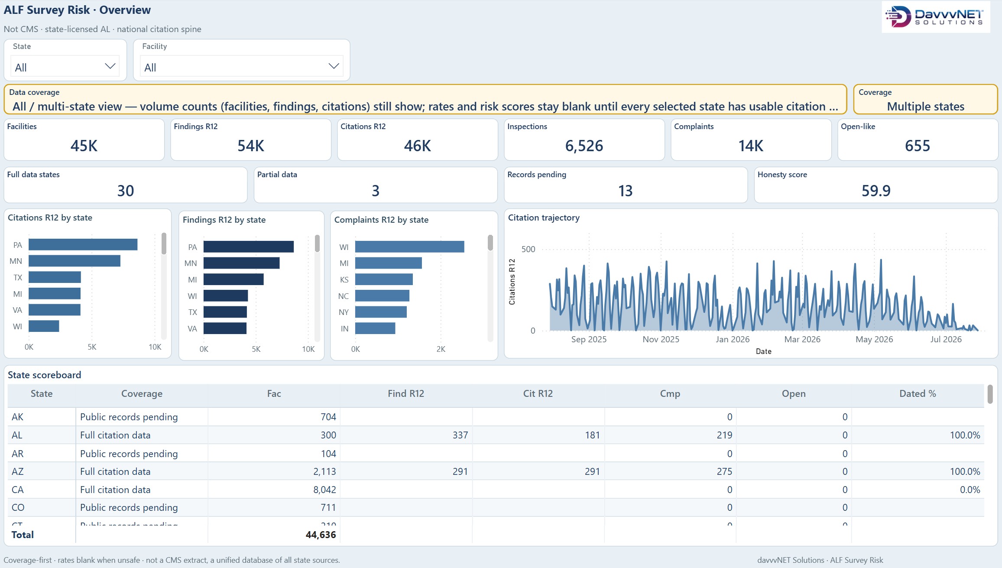The image size is (1002, 568).
Task: Click the Inspections 6,526 value
Action: (584, 146)
